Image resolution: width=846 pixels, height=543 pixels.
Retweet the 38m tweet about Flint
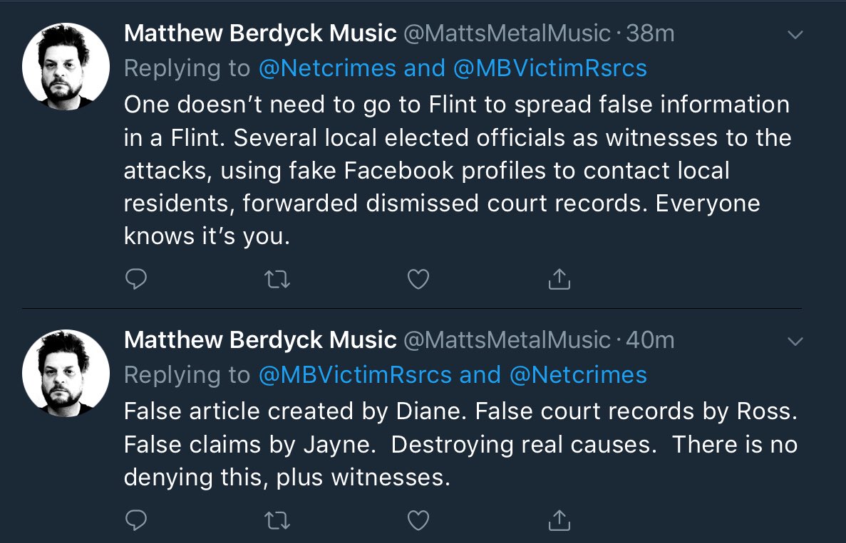(x=277, y=279)
